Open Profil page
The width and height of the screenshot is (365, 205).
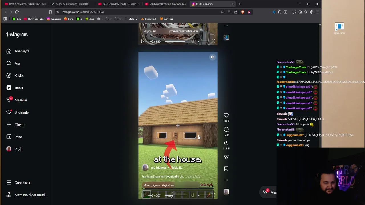(14, 149)
